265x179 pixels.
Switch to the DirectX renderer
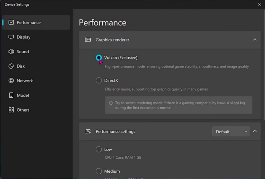99,80
